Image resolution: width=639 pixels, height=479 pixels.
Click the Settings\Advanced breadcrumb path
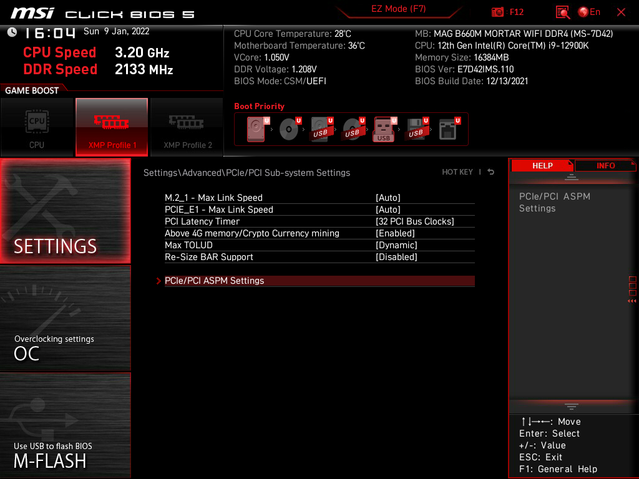click(246, 173)
